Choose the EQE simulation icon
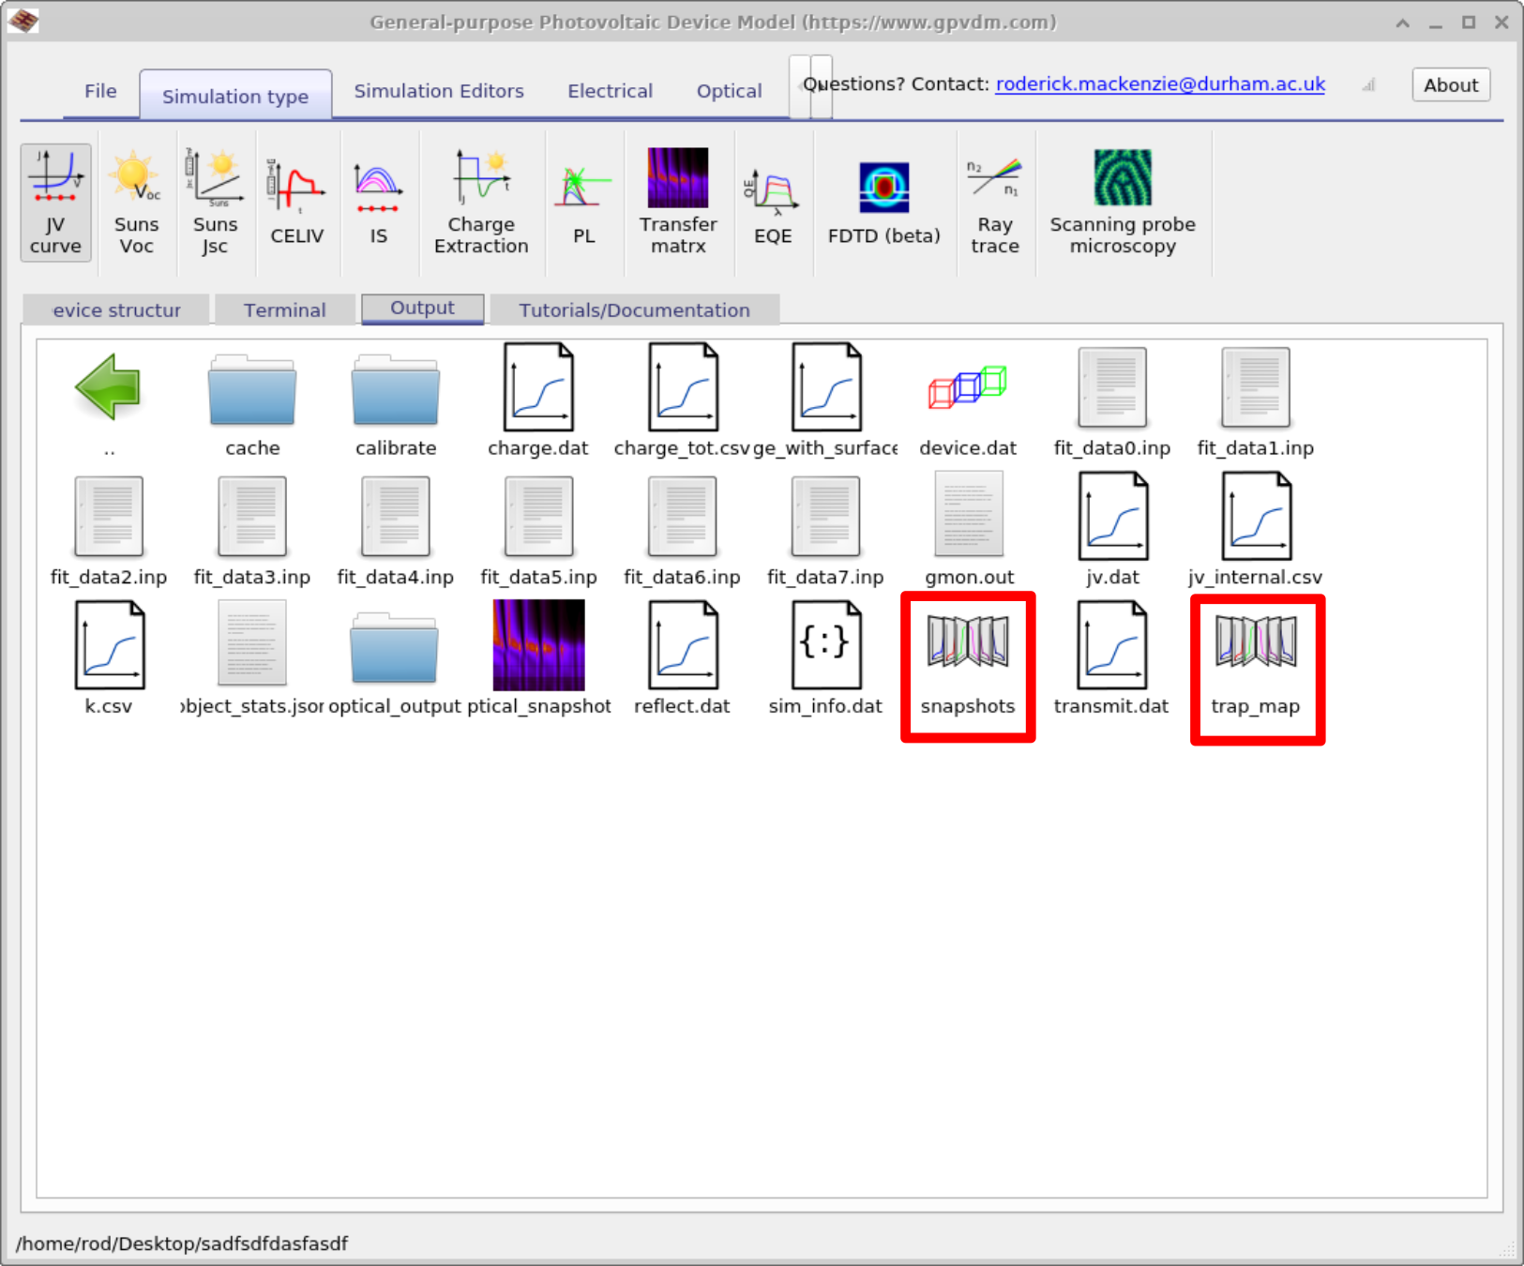This screenshot has height=1266, width=1524. click(773, 202)
